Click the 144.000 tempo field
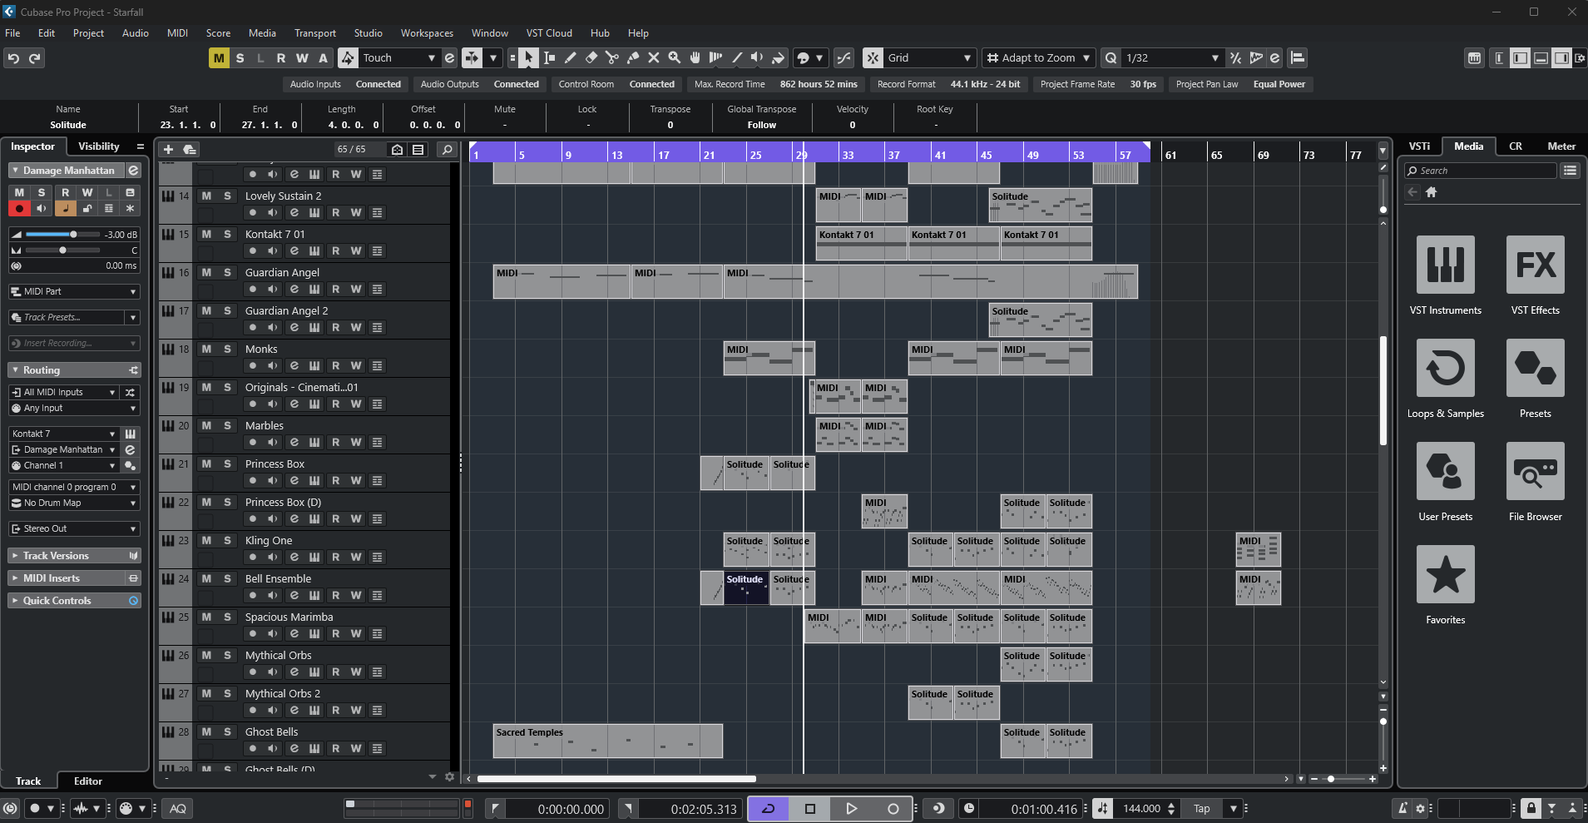1588x823 pixels. (1141, 808)
